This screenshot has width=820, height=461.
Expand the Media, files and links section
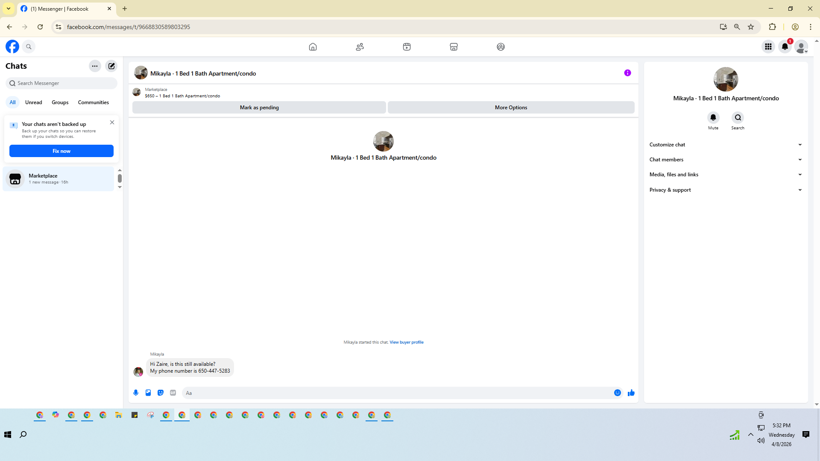point(725,175)
